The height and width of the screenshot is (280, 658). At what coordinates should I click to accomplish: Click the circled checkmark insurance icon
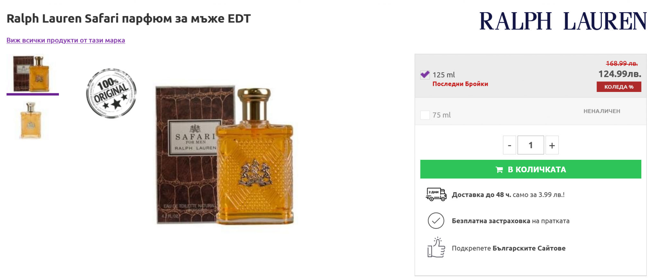436,221
